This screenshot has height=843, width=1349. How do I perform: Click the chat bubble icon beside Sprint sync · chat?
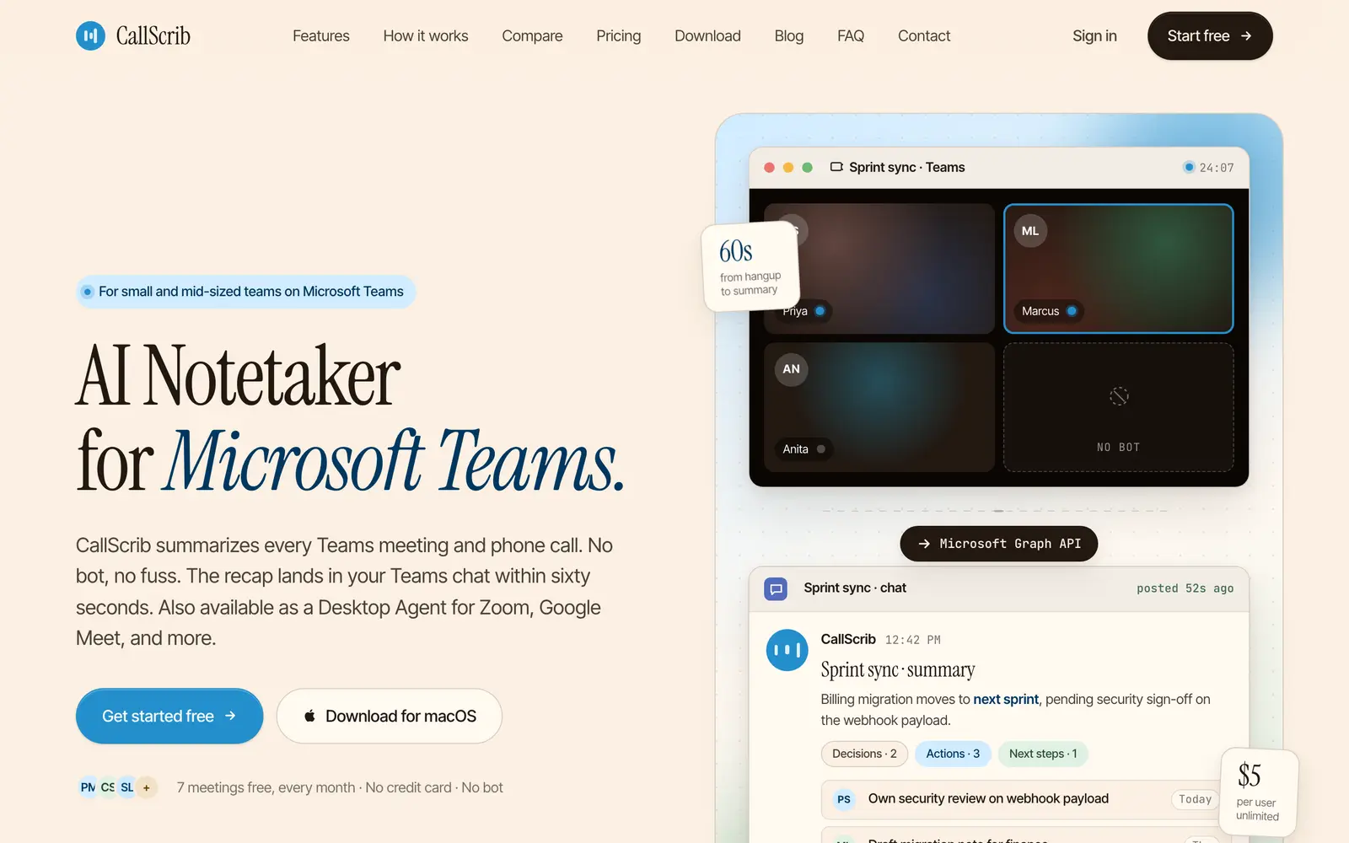tap(776, 588)
